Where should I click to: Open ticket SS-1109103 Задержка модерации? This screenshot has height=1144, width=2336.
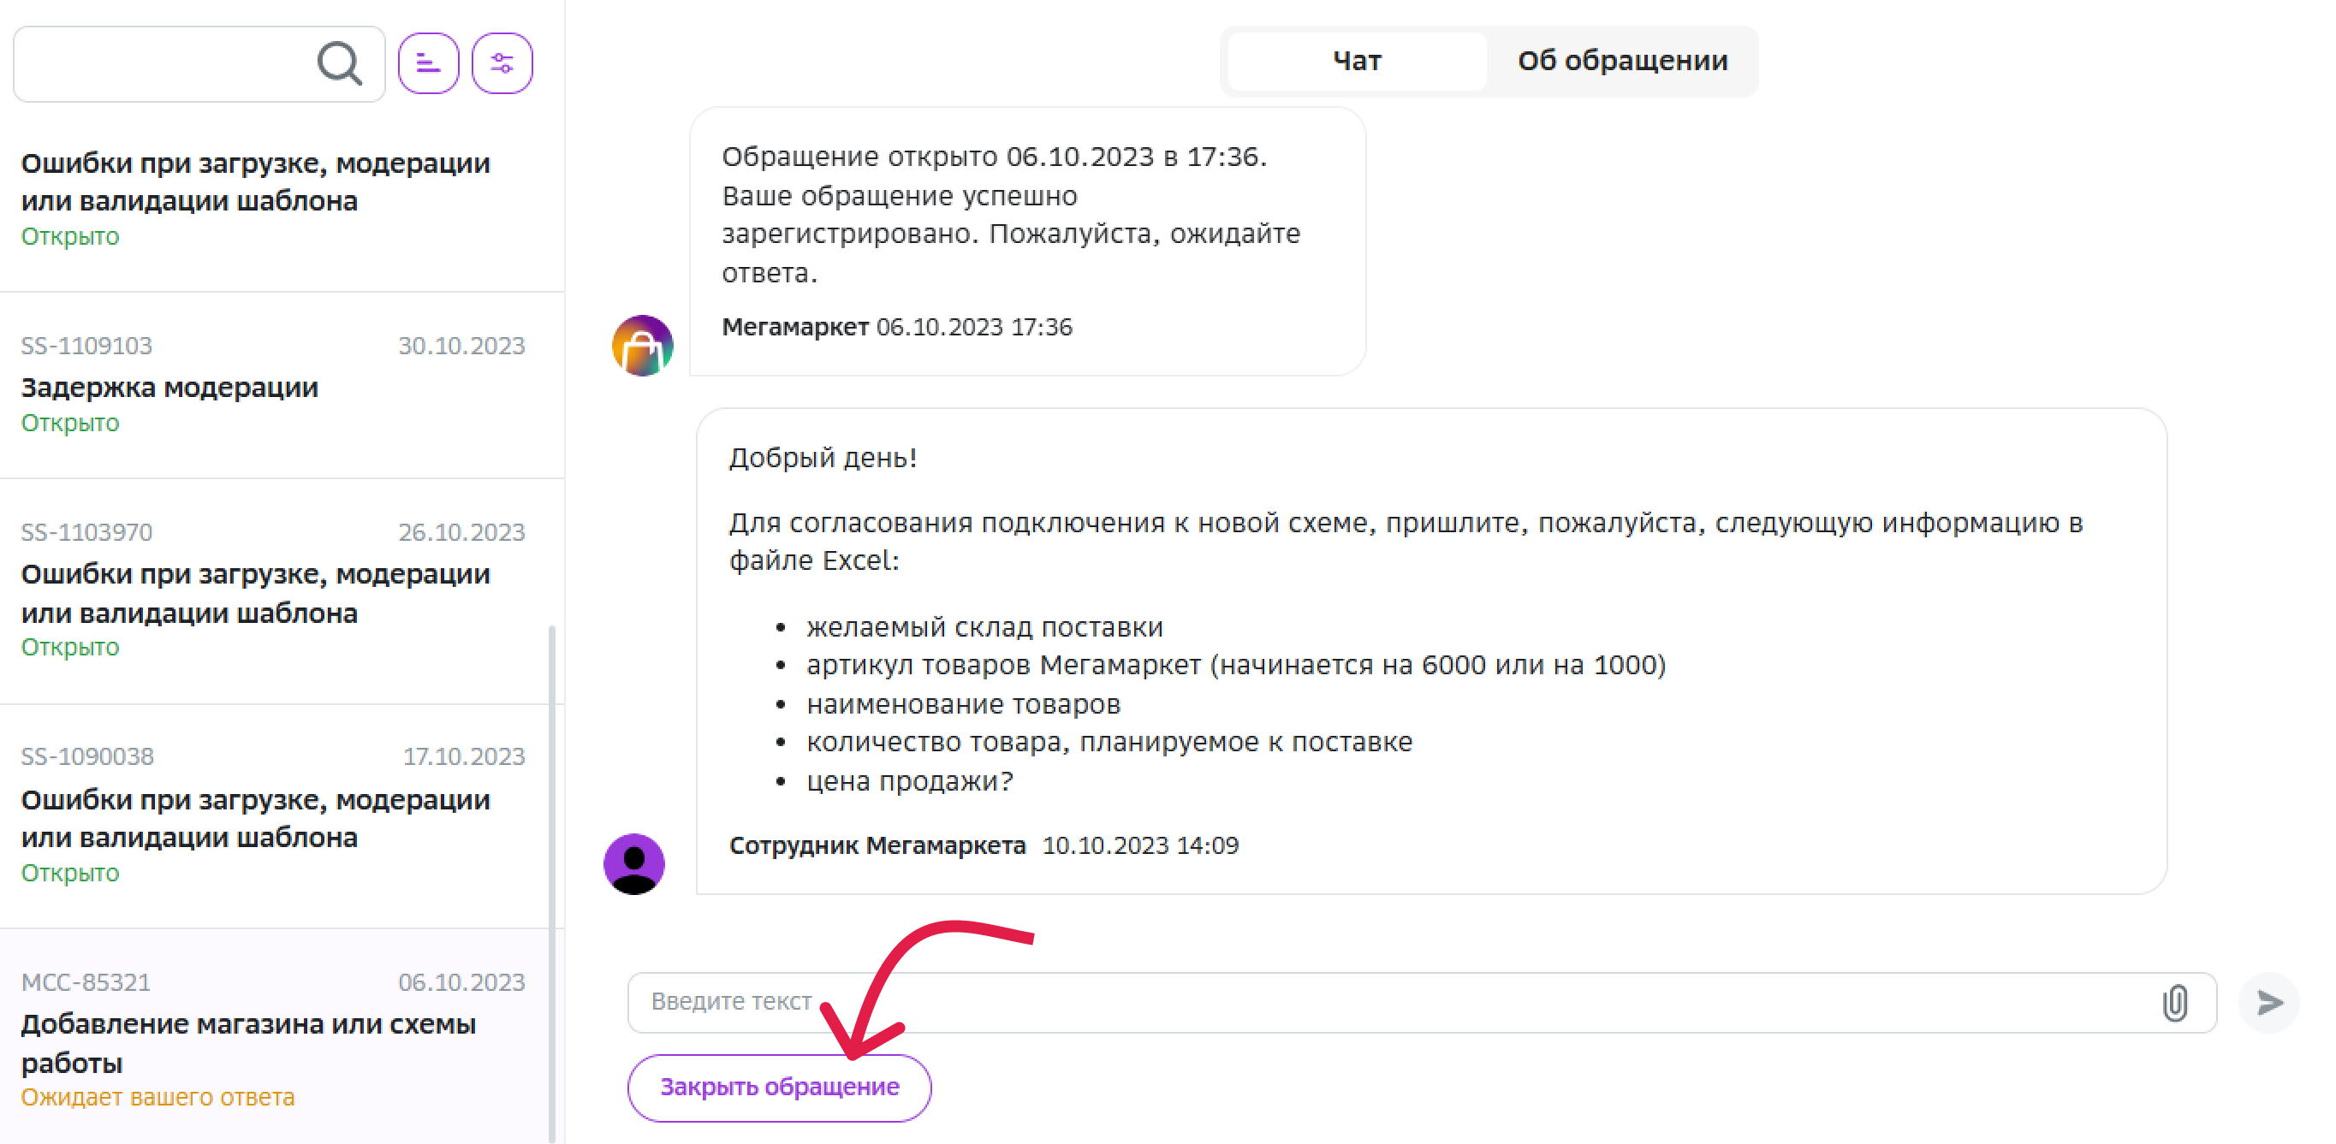coord(272,385)
